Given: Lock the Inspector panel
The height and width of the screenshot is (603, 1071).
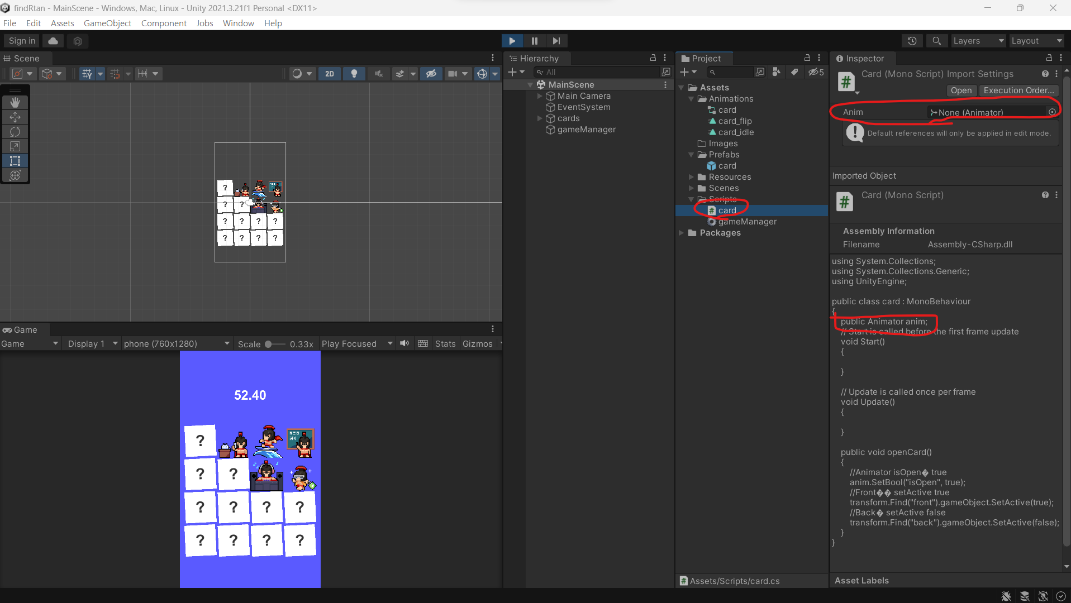Looking at the screenshot, I should pyautogui.click(x=1049, y=58).
